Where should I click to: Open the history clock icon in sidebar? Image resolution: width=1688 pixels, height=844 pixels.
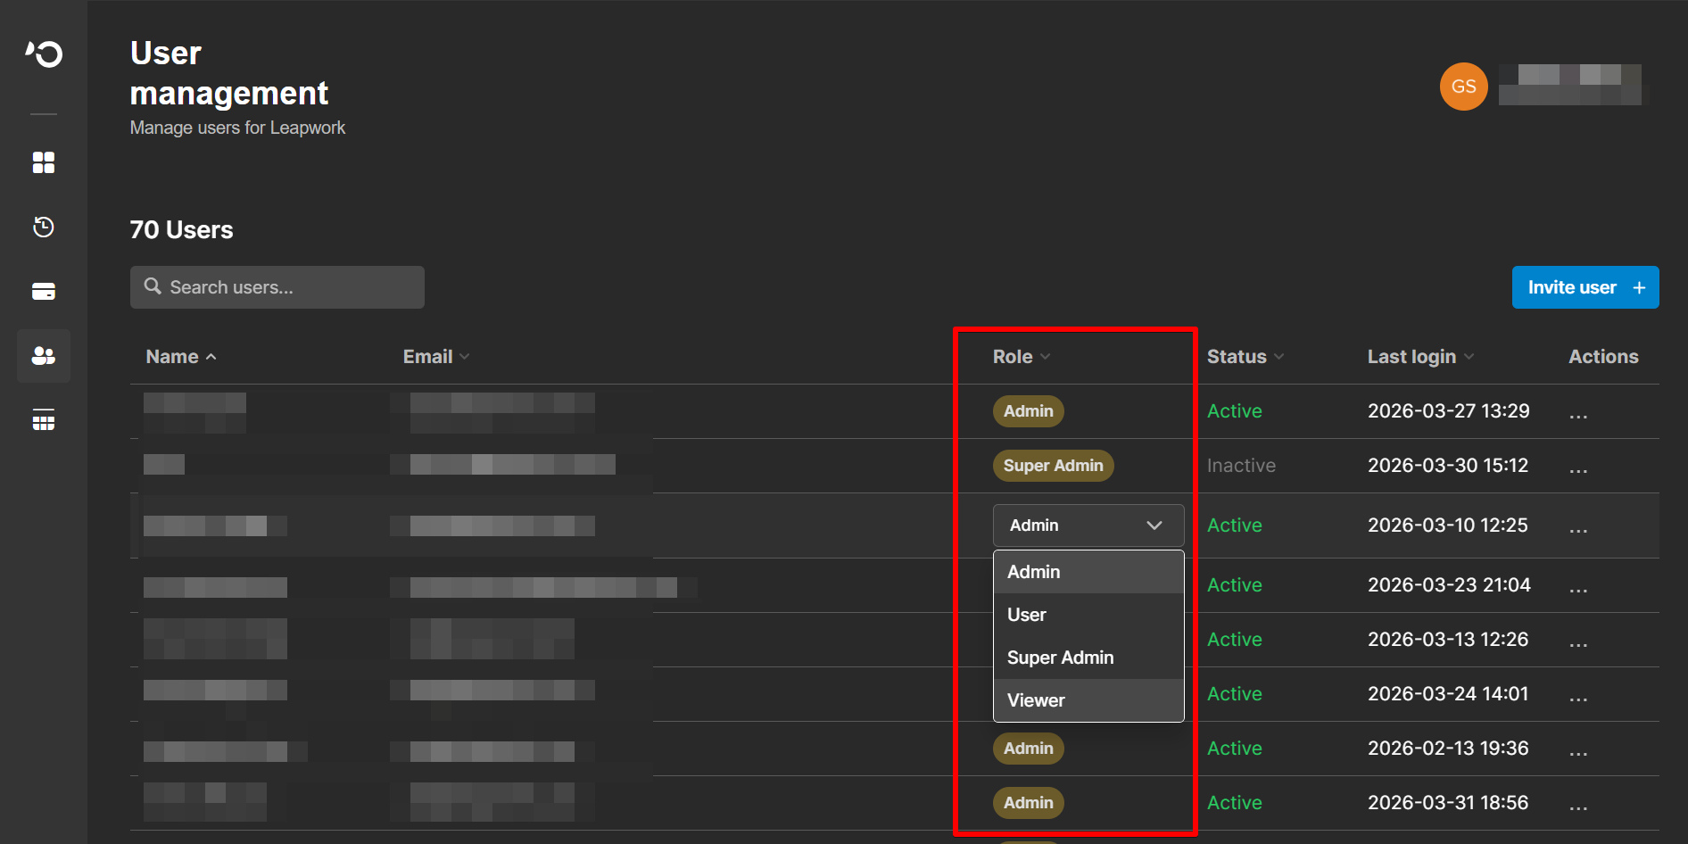click(44, 228)
